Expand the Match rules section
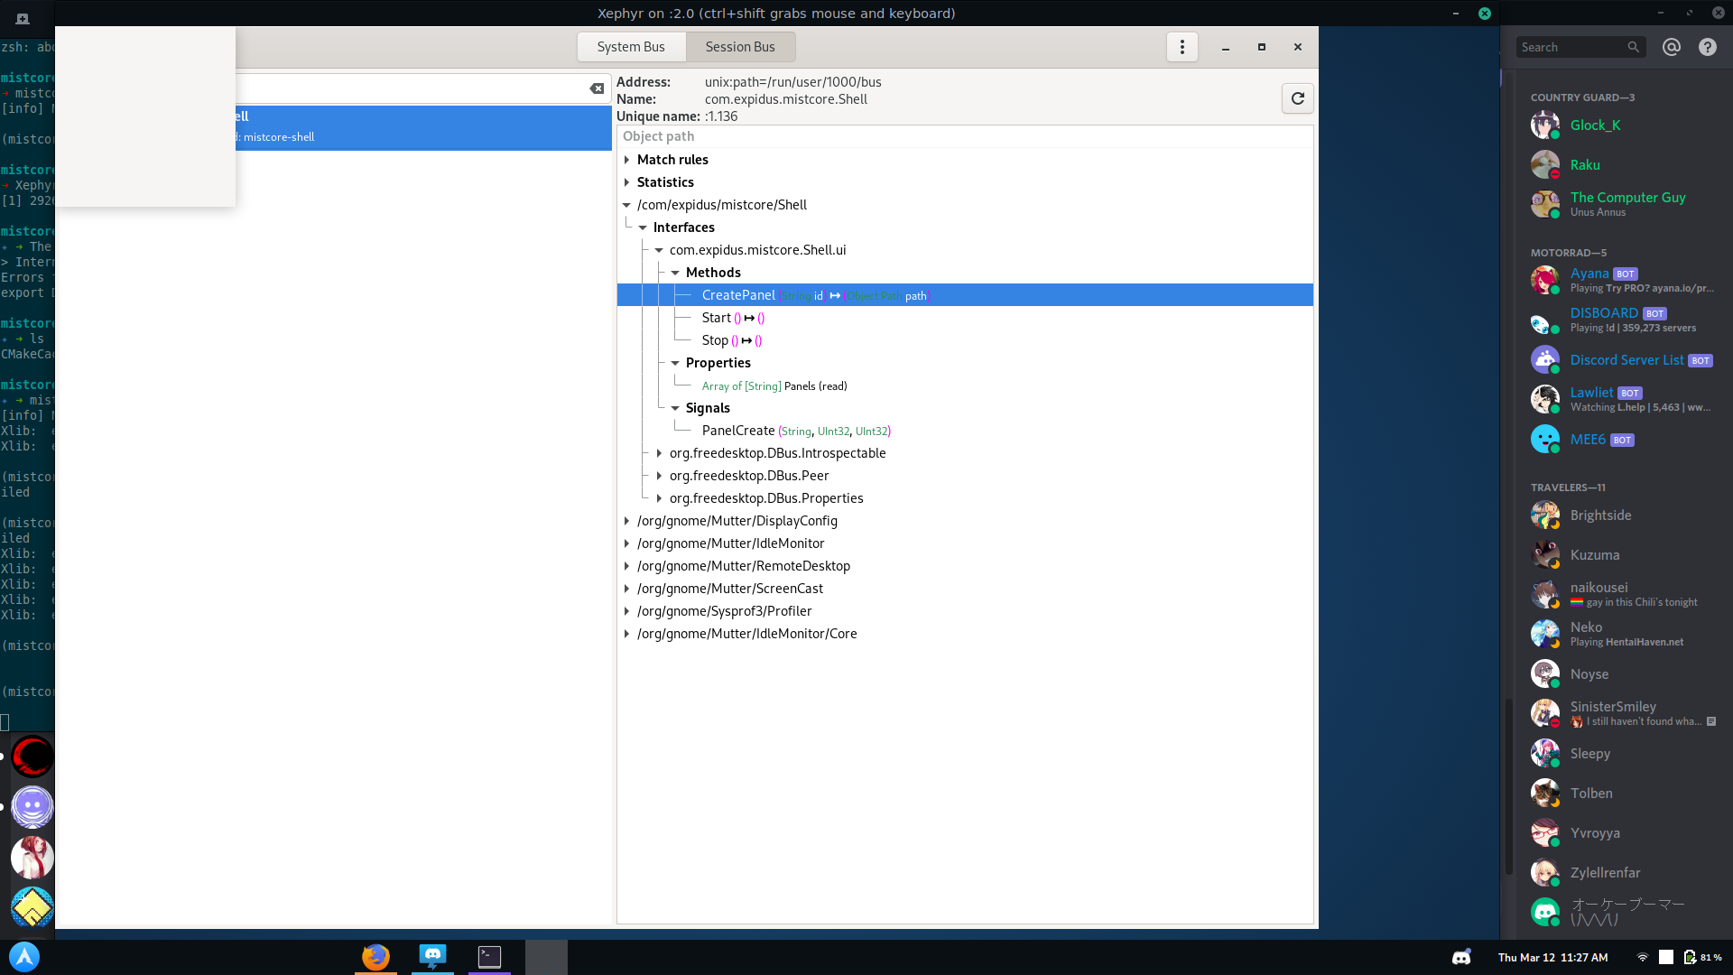Screen dimensions: 1733x975 627,159
